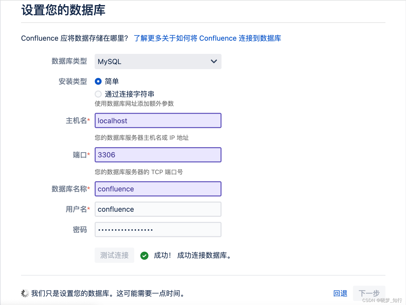Click the 设置您的数据库 heading
Viewport: 406px width, 305px height.
63,10
